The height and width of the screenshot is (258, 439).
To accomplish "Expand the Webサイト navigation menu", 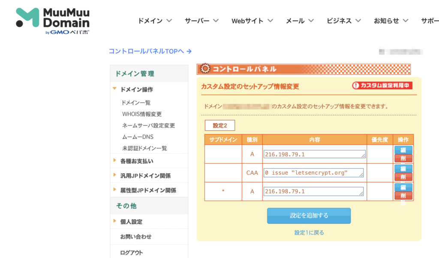I will (252, 21).
